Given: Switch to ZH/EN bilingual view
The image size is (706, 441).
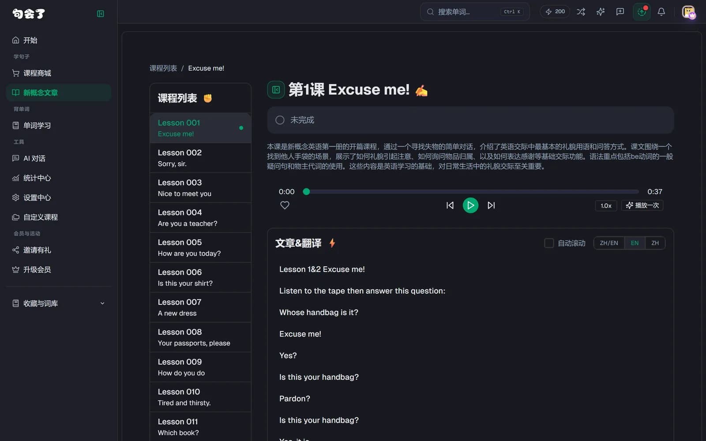Looking at the screenshot, I should tap(609, 243).
